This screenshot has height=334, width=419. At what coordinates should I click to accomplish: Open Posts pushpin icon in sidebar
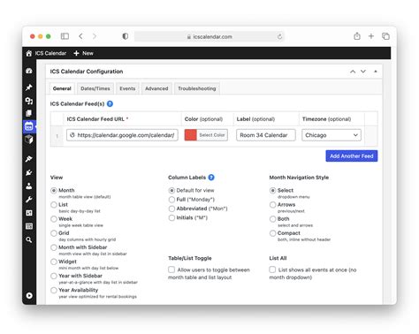(29, 87)
